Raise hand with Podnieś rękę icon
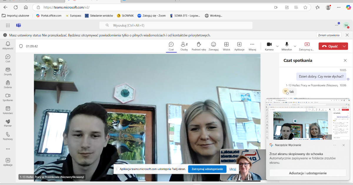Screen dimensions: 353x185 (x=199, y=46)
